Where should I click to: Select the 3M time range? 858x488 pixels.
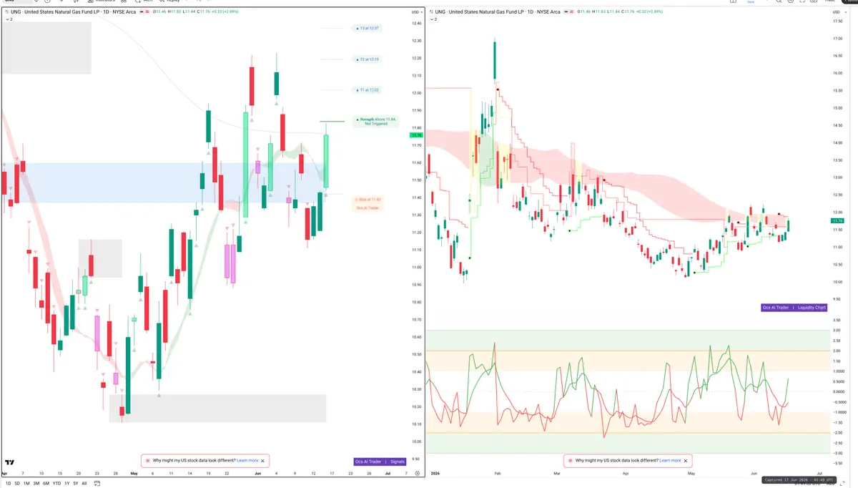tap(36, 484)
